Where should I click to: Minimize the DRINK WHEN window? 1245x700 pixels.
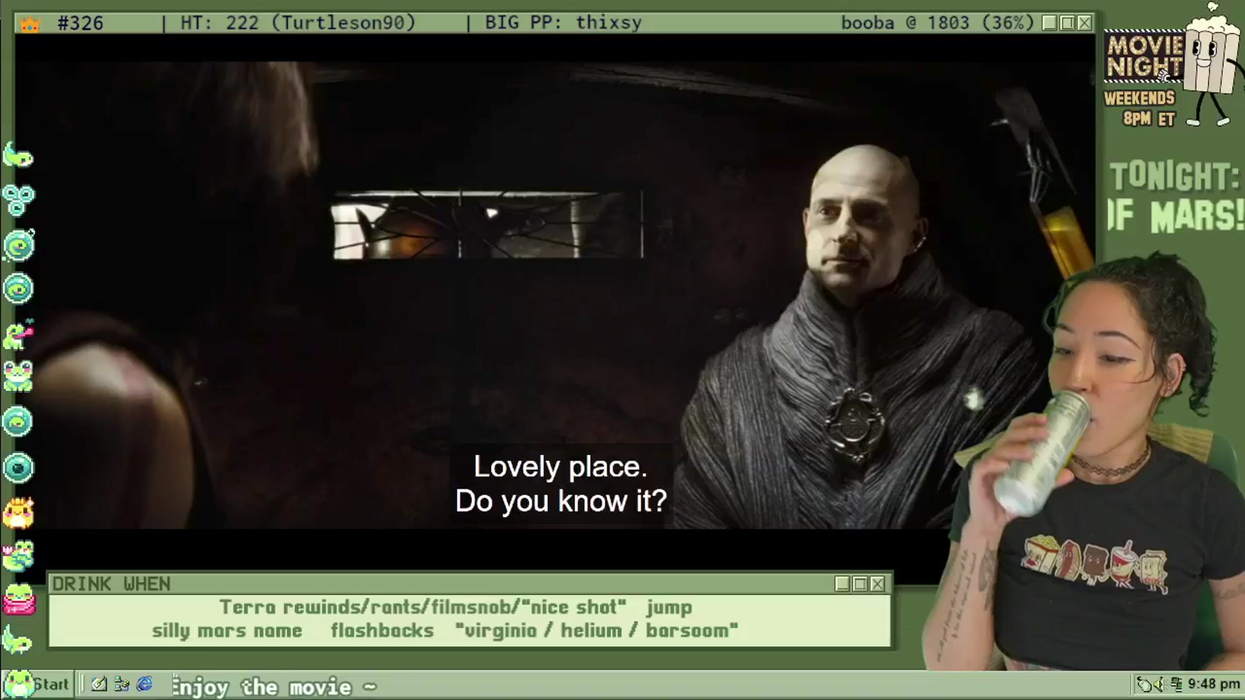tap(842, 584)
